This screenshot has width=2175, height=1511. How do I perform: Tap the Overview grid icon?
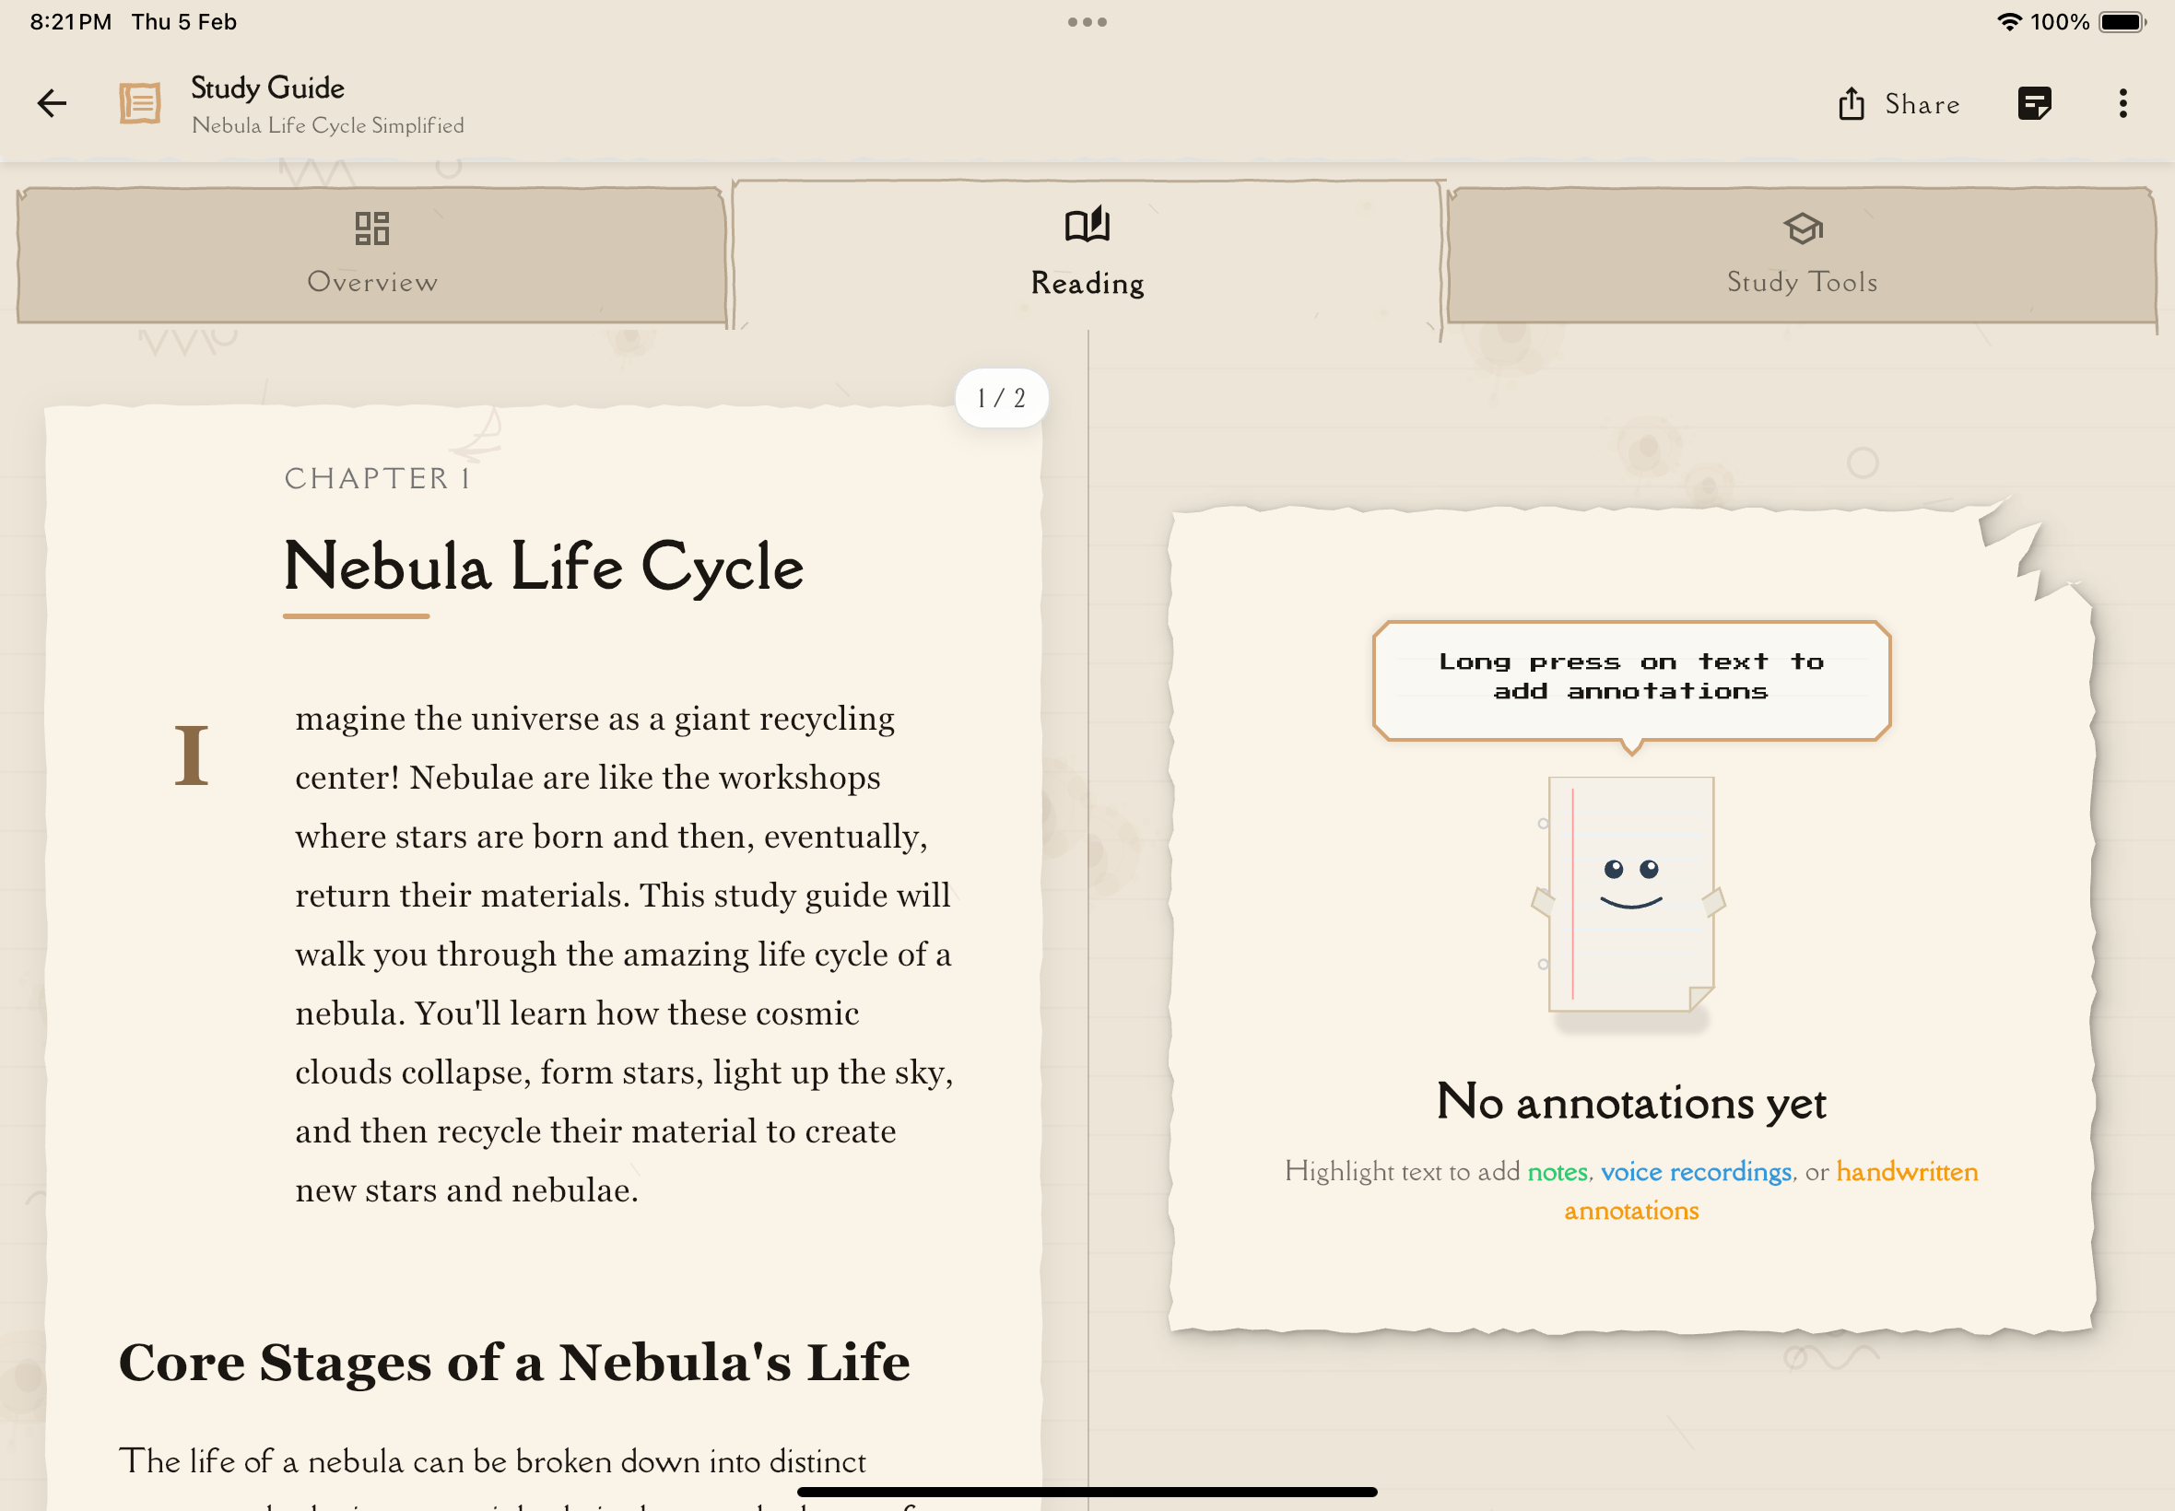pos(372,228)
